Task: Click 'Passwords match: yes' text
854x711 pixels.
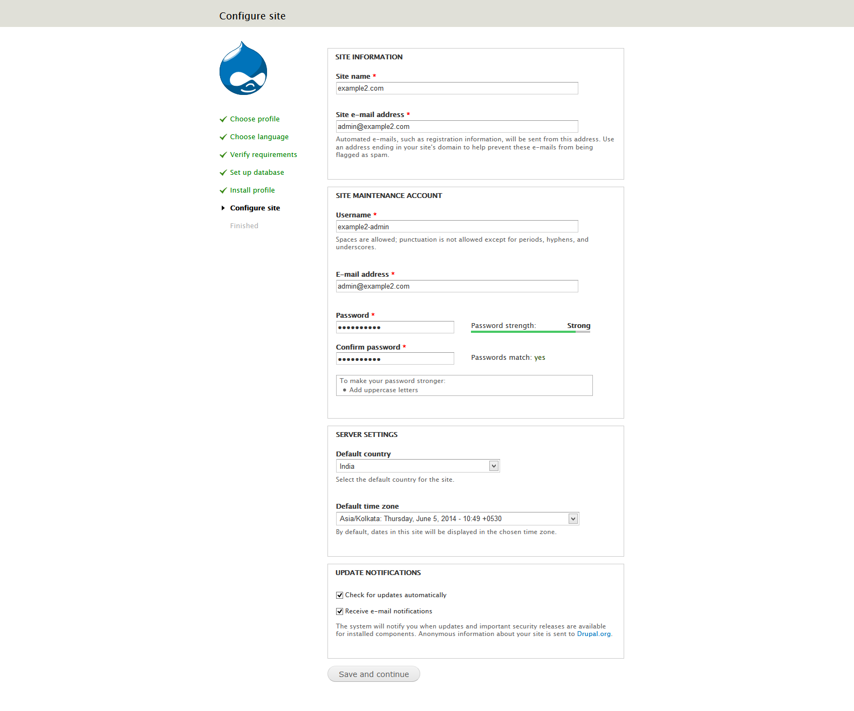Action: click(x=508, y=358)
